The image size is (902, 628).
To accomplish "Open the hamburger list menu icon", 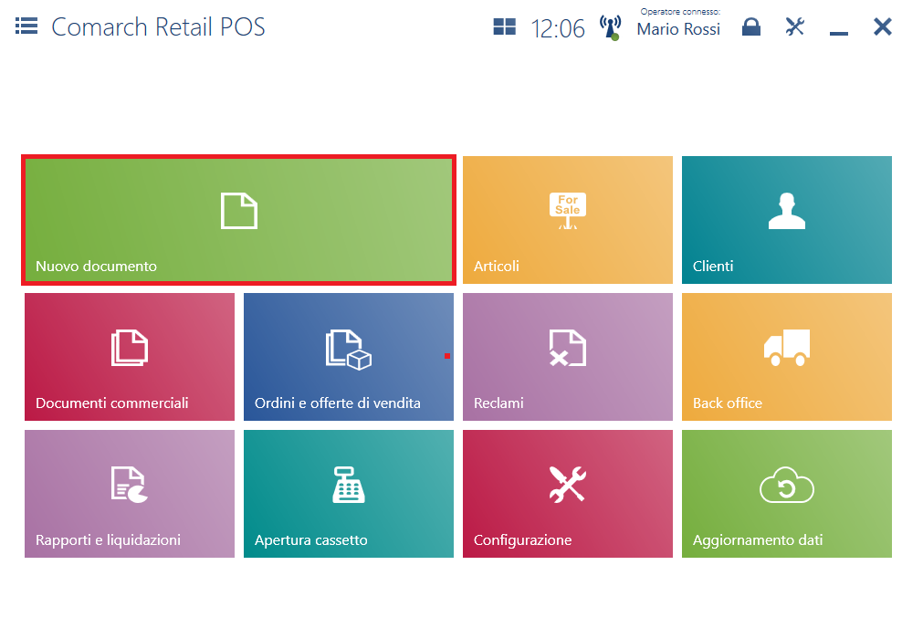I will pos(26,26).
